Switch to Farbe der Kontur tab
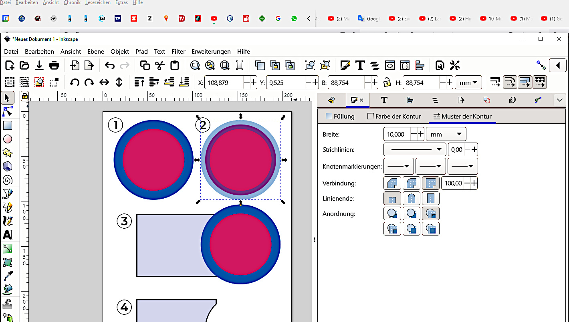 (x=394, y=117)
